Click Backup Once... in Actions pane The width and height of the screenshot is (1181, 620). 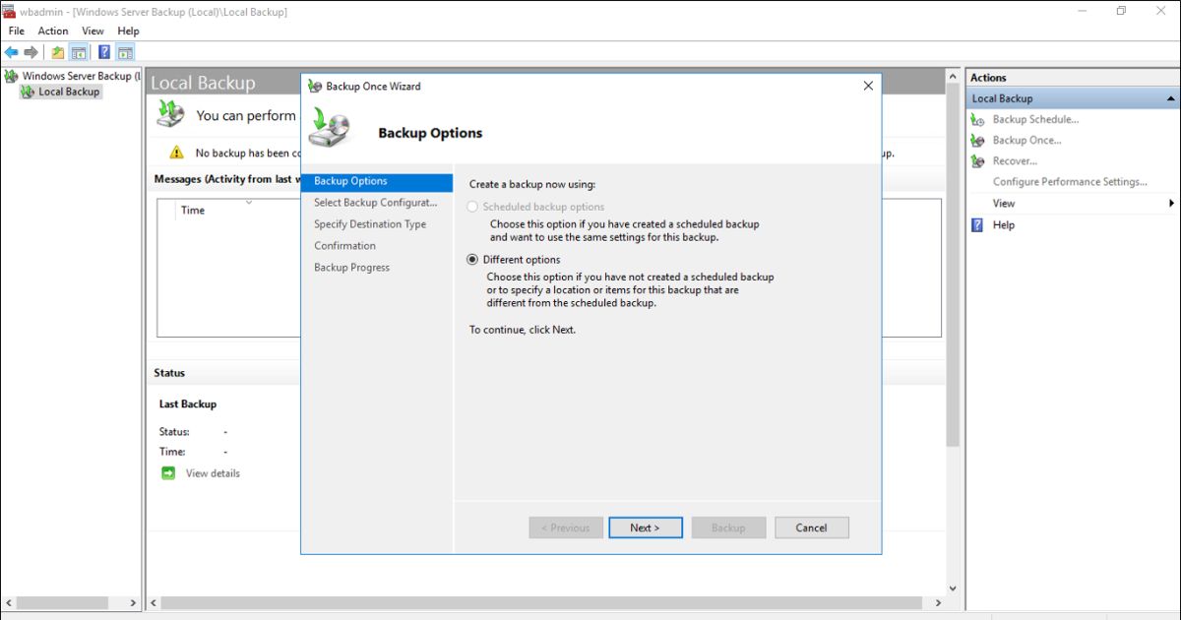coord(1027,141)
